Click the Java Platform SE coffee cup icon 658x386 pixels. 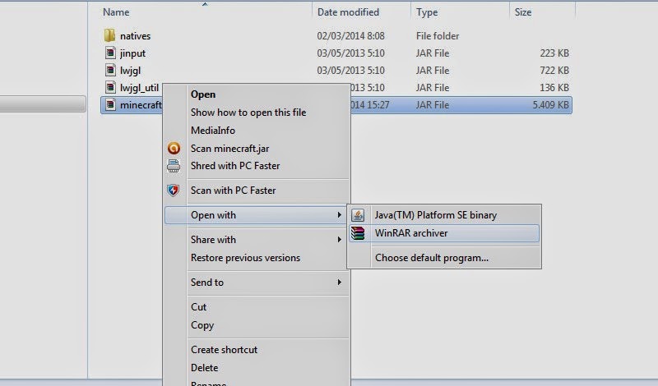(358, 215)
